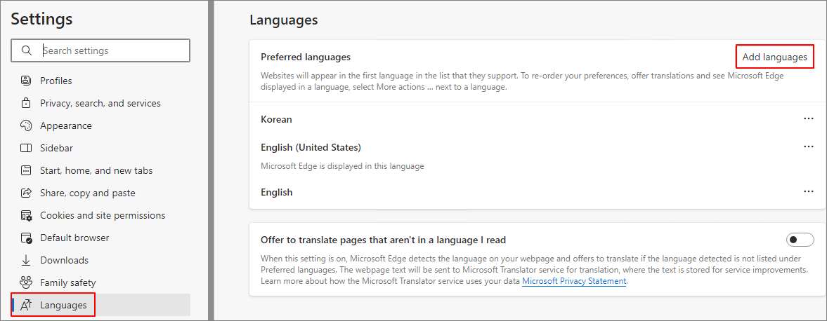827x321 pixels.
Task: Click the Share, copy and paste icon
Action: (26, 193)
